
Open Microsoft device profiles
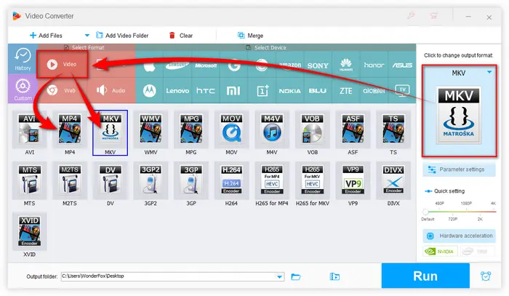coord(206,65)
